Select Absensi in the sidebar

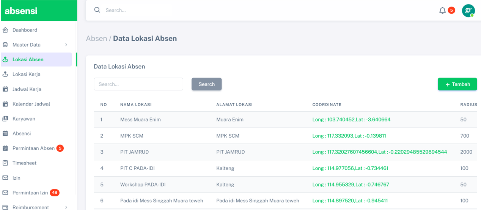click(x=22, y=134)
